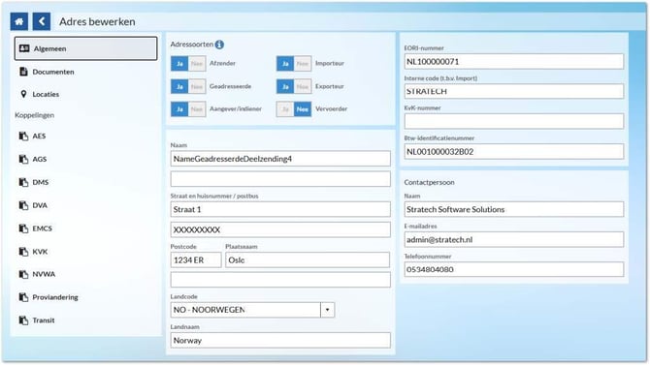Click the Postcode field 1234 ER
Viewport: 650px width, 365px height.
(x=196, y=259)
